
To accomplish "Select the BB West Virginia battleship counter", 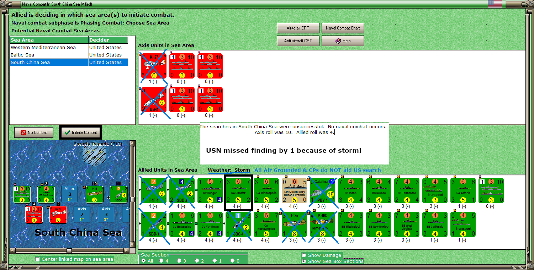I will [407, 224].
